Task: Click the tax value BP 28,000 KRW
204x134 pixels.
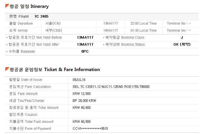Action: tap(84, 101)
